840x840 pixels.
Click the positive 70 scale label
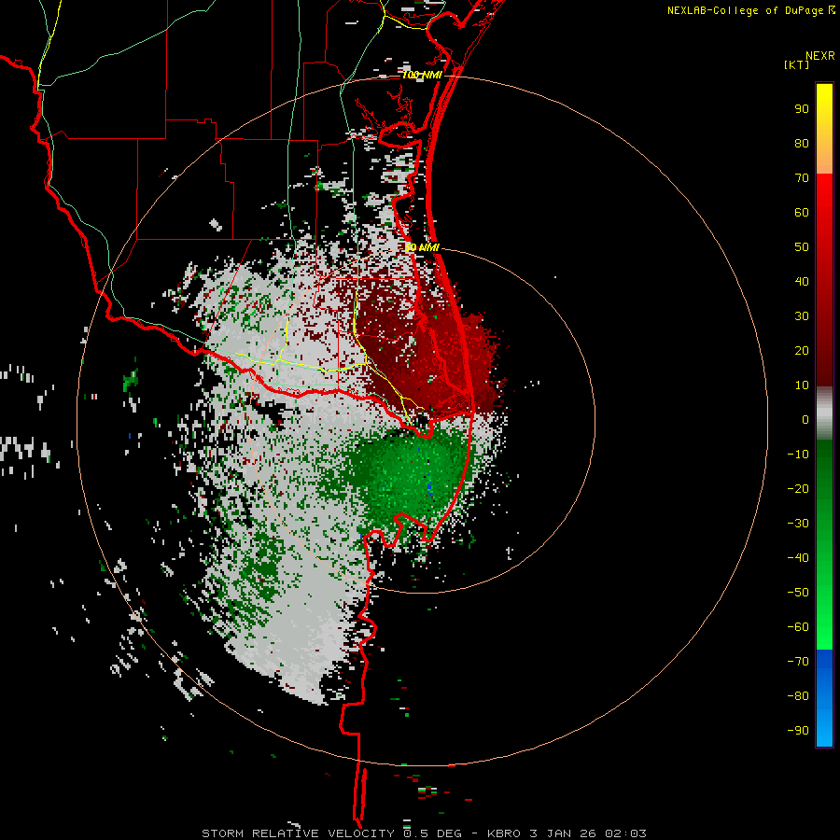[802, 178]
